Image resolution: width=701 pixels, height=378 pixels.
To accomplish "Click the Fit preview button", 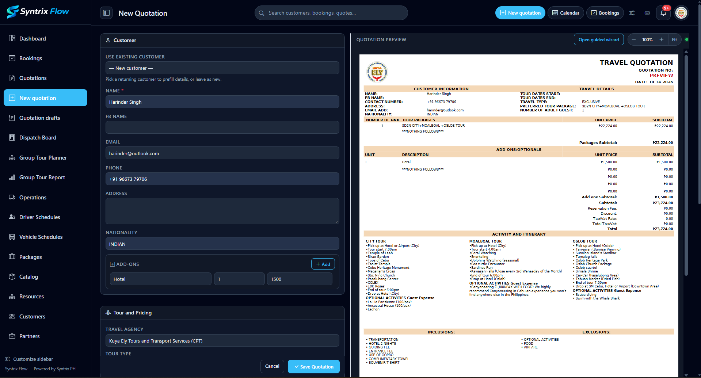I will 674,39.
